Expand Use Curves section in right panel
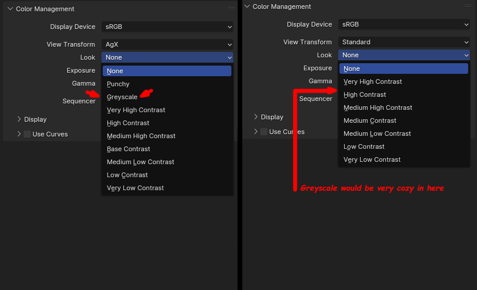This screenshot has width=477, height=290. point(256,132)
